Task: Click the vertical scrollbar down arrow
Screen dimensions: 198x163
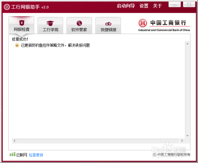Action: [x=187, y=136]
